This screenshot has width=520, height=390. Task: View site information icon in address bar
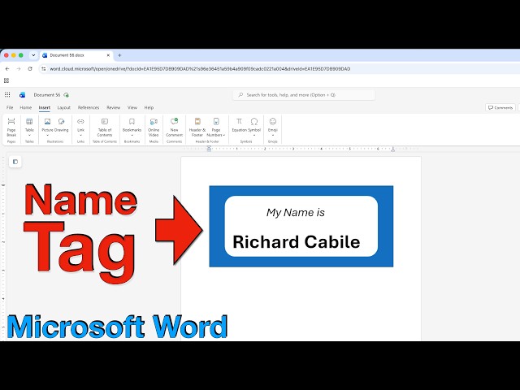pos(43,68)
